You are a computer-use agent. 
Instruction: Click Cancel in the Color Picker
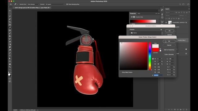click(169, 45)
